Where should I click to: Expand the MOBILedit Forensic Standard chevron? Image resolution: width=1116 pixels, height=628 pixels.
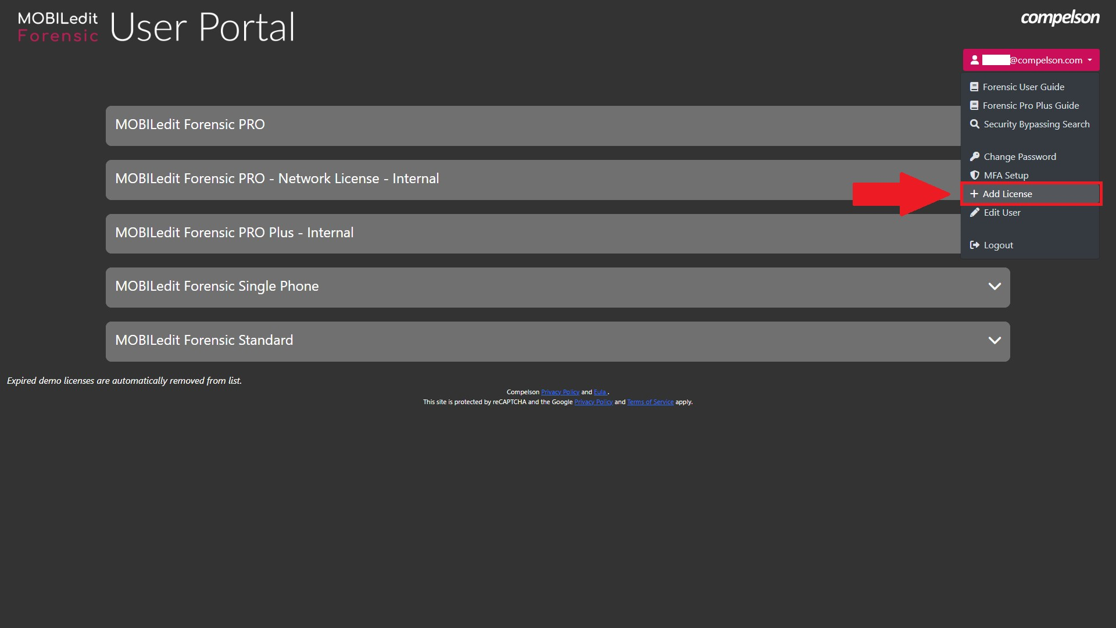pos(995,341)
